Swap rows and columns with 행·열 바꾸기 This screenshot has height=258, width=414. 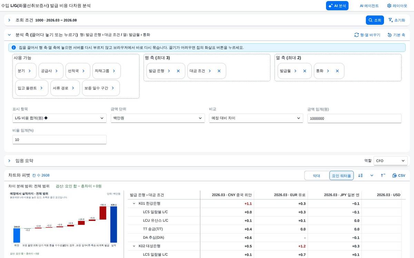(x=367, y=35)
